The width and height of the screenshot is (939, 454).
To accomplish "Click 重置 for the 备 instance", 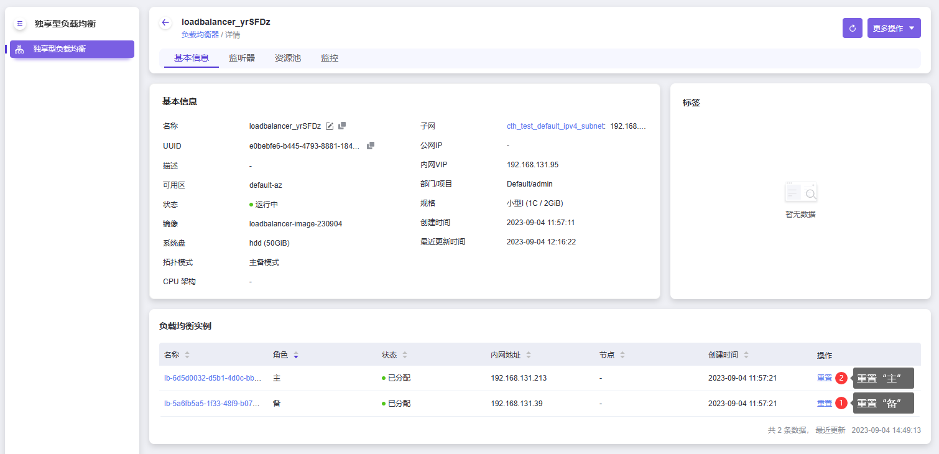I will click(x=824, y=404).
